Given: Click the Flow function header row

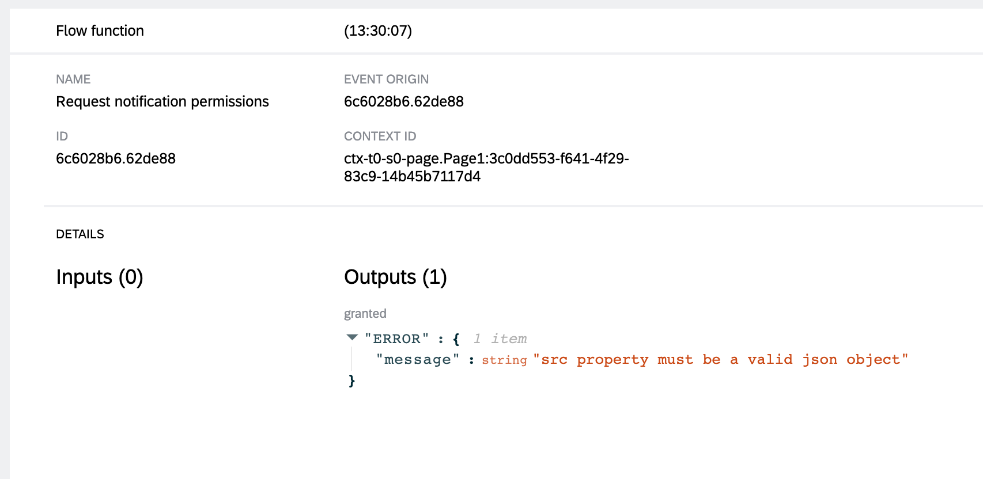Looking at the screenshot, I should 100,31.
